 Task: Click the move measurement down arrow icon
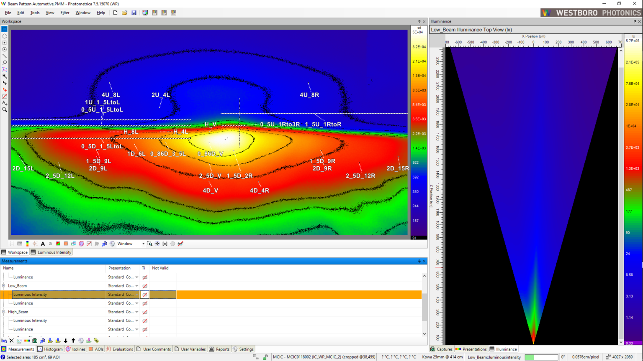[x=66, y=341]
